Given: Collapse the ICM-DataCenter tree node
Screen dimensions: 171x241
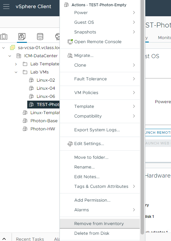Looking at the screenshot, I should (x=10, y=56).
